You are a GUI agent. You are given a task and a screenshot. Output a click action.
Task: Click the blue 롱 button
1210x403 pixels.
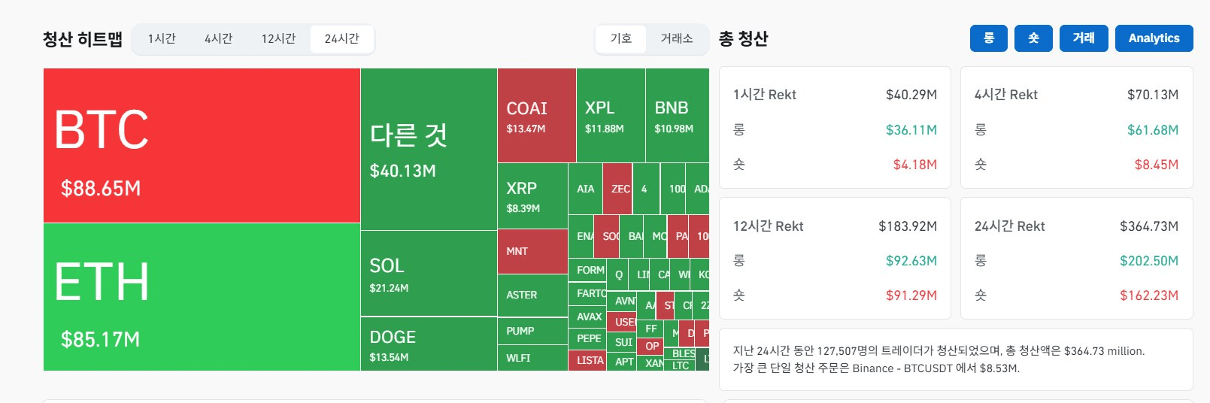coord(989,38)
